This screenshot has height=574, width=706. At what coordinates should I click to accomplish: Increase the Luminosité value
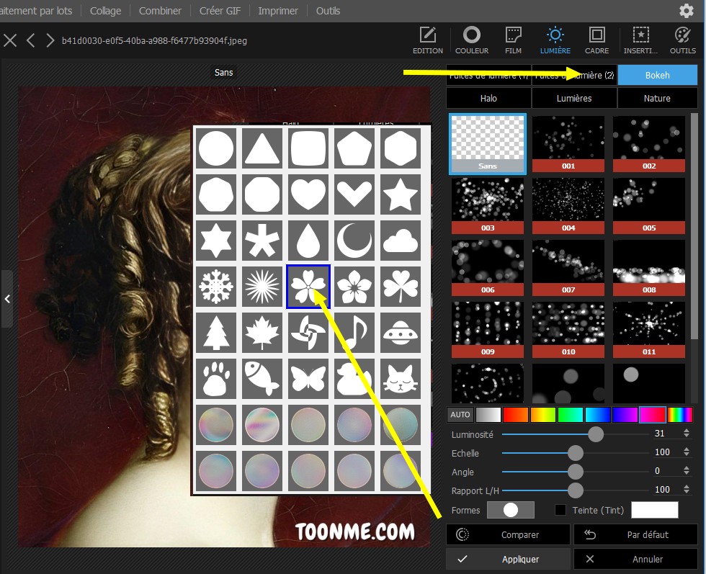(x=686, y=431)
